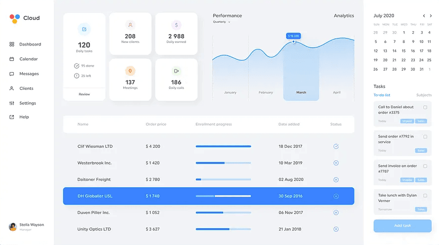Viewport: 439px width, 245px height.
Task: Click the Daitoner Freight status cross icon
Action: [336, 180]
